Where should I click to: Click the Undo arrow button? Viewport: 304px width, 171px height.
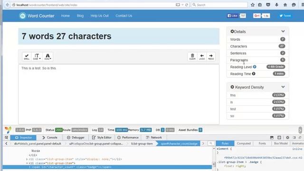[x=202, y=57]
